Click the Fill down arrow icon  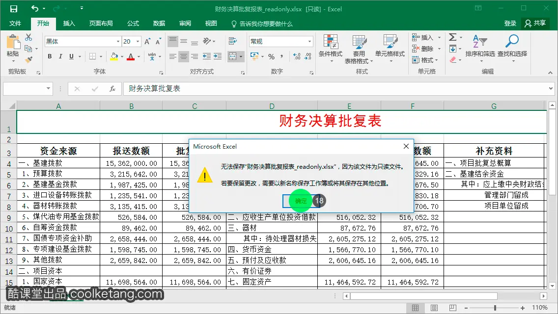coord(453,49)
